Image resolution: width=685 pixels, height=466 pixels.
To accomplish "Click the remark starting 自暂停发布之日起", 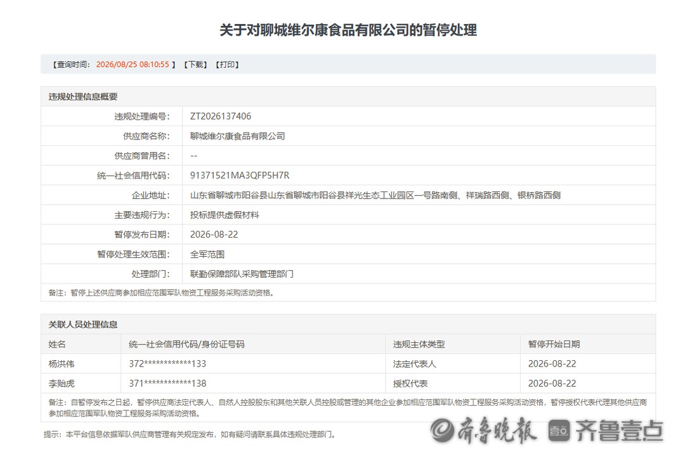I will (x=348, y=408).
